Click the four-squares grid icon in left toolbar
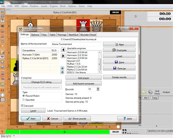 pyautogui.click(x=3, y=100)
